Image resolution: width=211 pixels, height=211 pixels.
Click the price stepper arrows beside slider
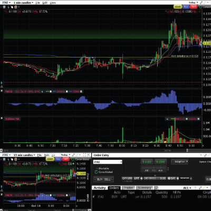168,169
